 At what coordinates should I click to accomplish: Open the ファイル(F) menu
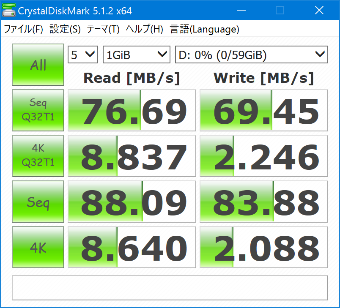(23, 29)
